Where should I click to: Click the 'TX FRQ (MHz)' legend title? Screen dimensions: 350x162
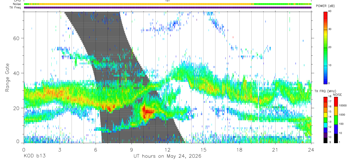[325, 91]
